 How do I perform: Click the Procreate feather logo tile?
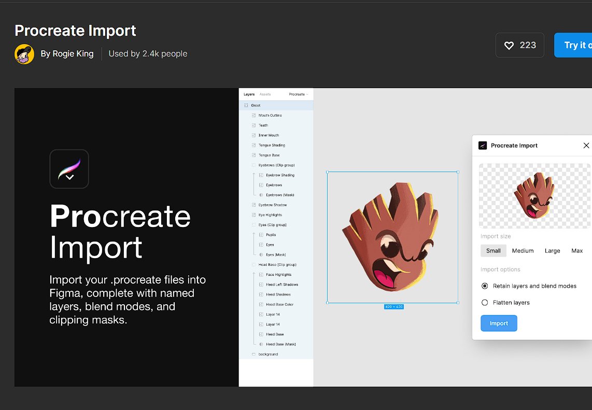[69, 169]
